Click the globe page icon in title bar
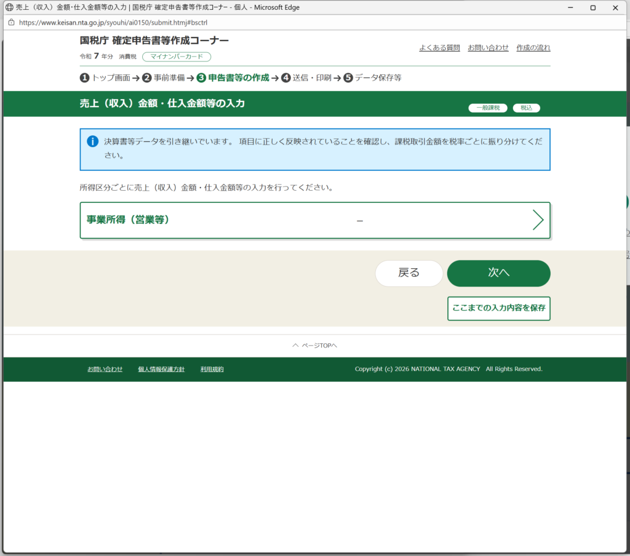 pos(9,7)
